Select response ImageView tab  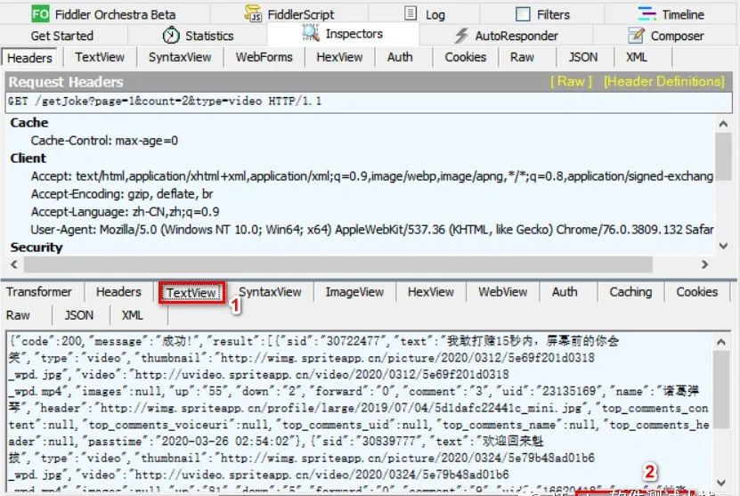pyautogui.click(x=354, y=292)
